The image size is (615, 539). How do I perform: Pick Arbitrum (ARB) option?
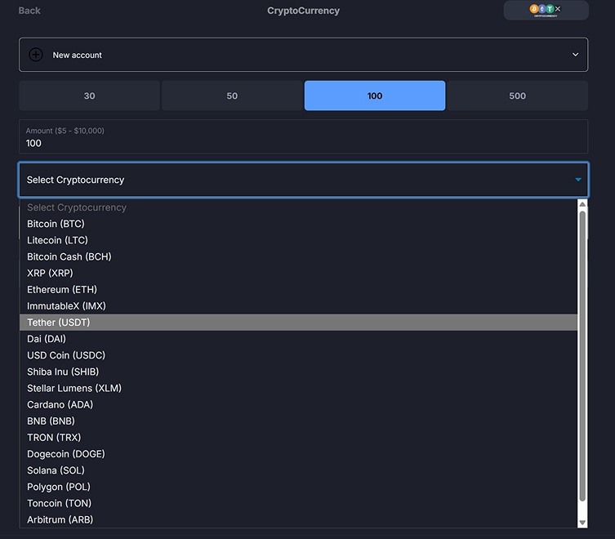[x=298, y=519]
